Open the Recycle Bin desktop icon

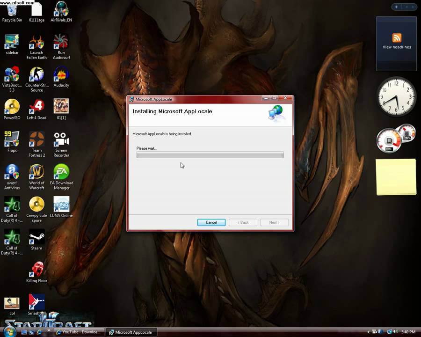[x=12, y=12]
